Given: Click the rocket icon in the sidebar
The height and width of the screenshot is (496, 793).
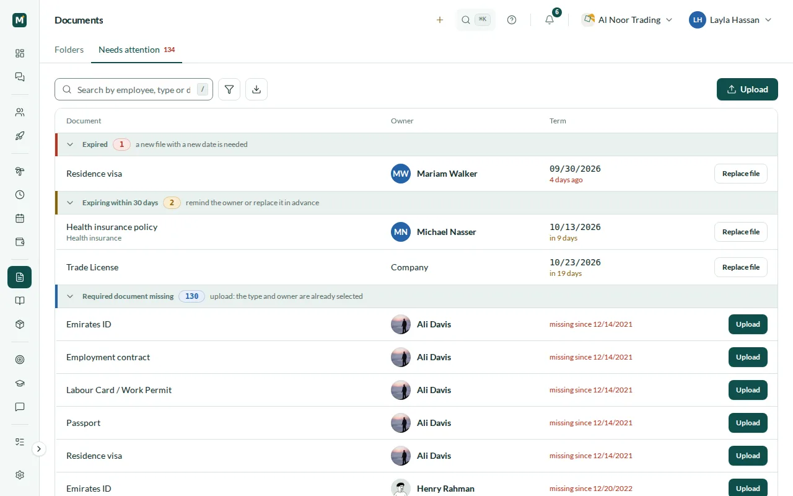Looking at the screenshot, I should click(x=20, y=136).
